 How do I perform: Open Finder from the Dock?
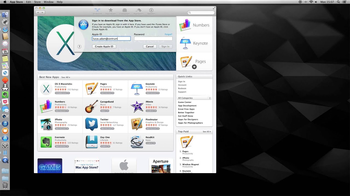coord(5,15)
